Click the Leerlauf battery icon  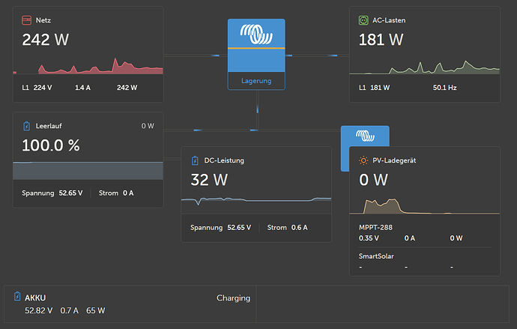coord(26,126)
